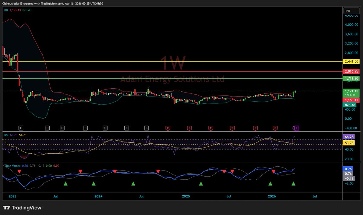Click the -400.00 price axis label
This screenshot has height=215, width=363.
tap(351, 128)
